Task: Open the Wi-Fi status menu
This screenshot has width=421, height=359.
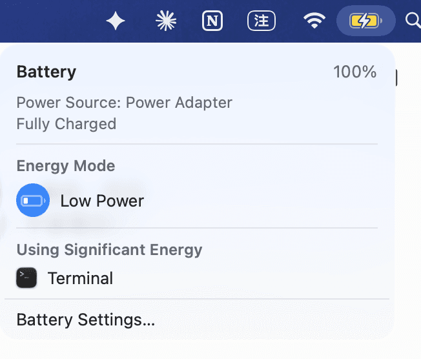Action: (x=314, y=21)
